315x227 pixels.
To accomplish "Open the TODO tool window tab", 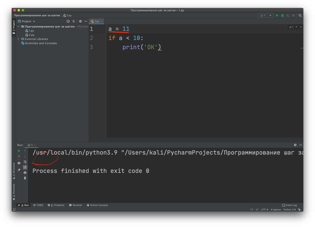I will (38, 205).
